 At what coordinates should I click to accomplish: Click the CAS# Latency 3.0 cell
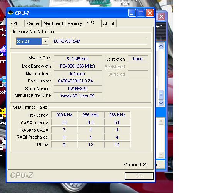pos(64,122)
